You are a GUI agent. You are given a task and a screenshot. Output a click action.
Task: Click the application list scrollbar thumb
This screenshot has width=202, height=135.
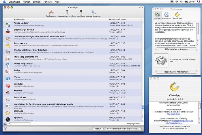point(143,107)
